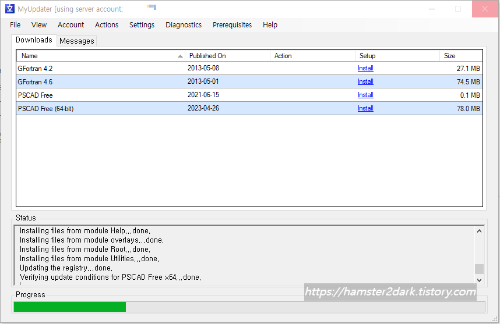Open the View menu
Image resolution: width=500 pixels, height=324 pixels.
tap(39, 25)
